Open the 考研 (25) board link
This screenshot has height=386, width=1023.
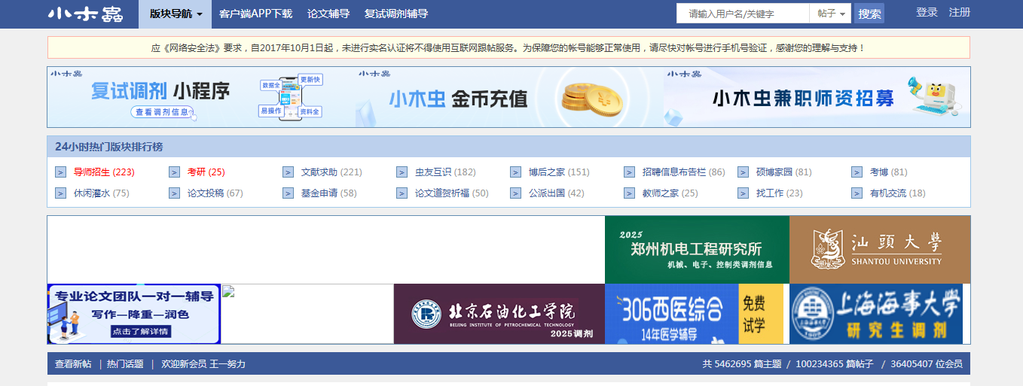[206, 172]
